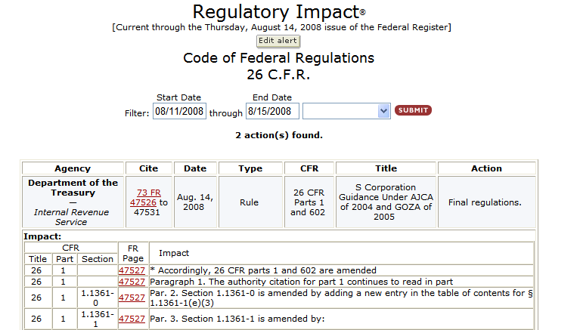Image resolution: width=580 pixels, height=330 pixels.
Task: Select the 'Final regulations.' action cell
Action: [x=487, y=202]
